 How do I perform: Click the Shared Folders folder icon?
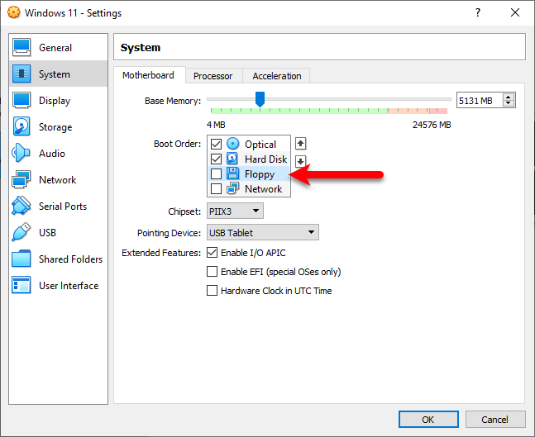coord(21,259)
